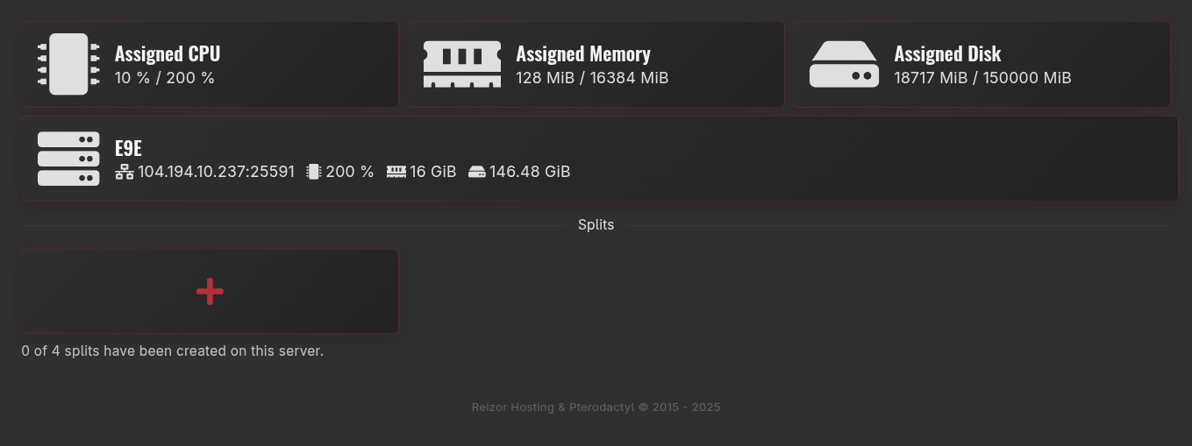Image resolution: width=1192 pixels, height=446 pixels.
Task: Click the Assigned Disk drive icon
Action: (844, 64)
